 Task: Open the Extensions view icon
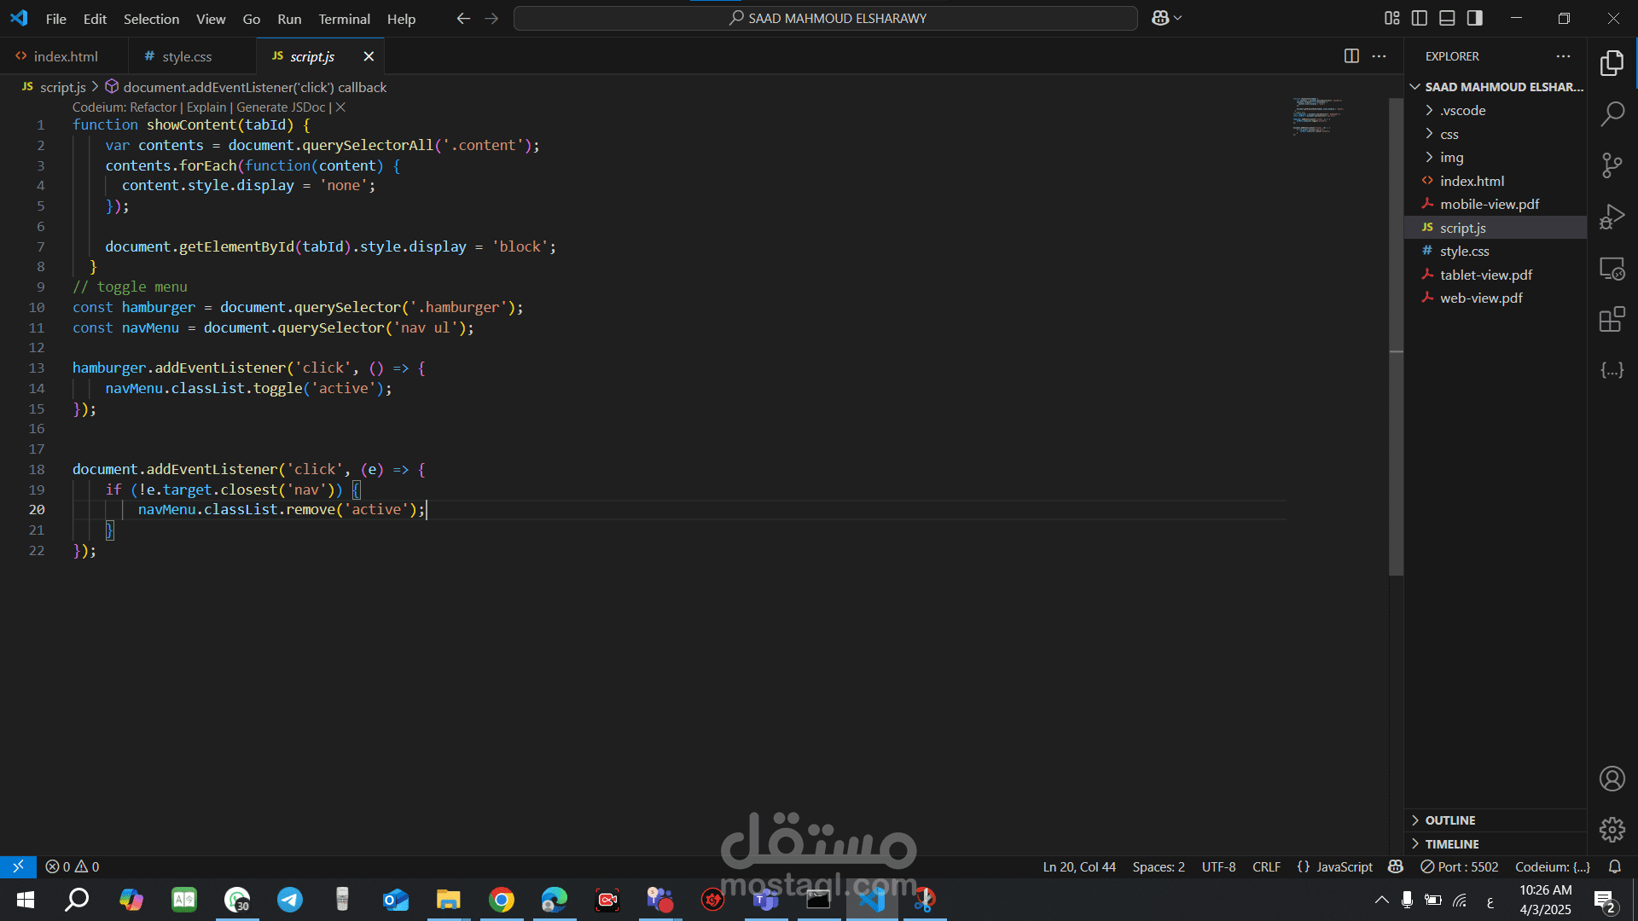1612,320
